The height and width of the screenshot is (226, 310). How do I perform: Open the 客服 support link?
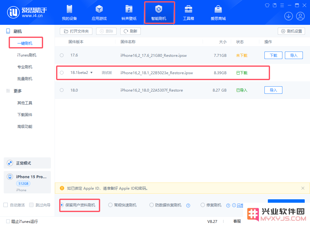pos(237,221)
